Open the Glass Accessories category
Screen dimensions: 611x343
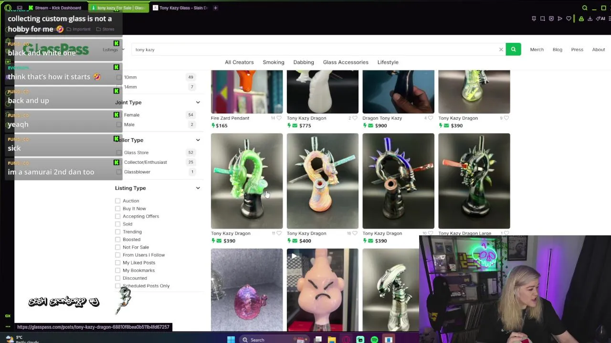click(x=346, y=62)
